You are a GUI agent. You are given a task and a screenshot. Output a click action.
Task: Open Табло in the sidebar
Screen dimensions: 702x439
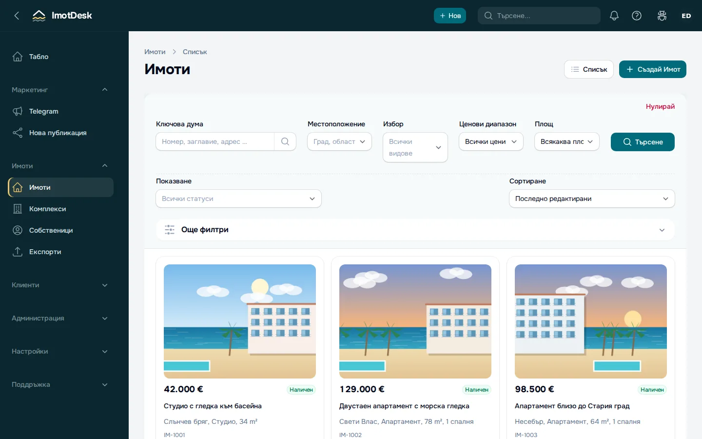tap(60, 57)
